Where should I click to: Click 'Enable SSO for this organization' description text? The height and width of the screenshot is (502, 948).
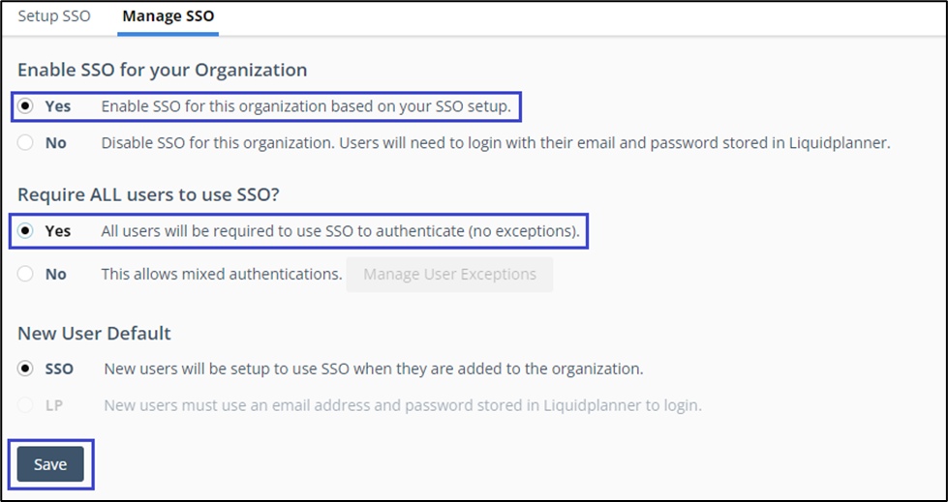[x=306, y=106]
